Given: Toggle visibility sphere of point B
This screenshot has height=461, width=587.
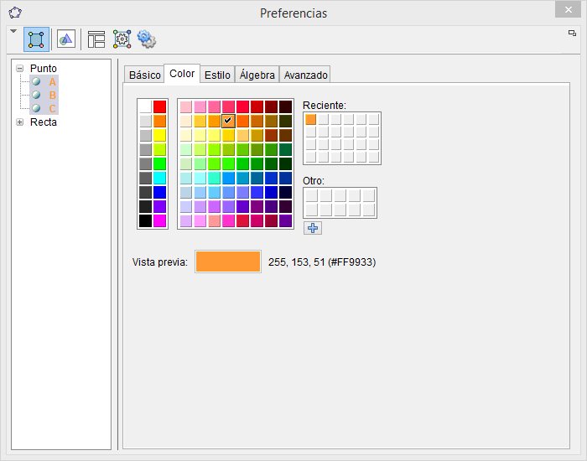Looking at the screenshot, I should point(36,95).
